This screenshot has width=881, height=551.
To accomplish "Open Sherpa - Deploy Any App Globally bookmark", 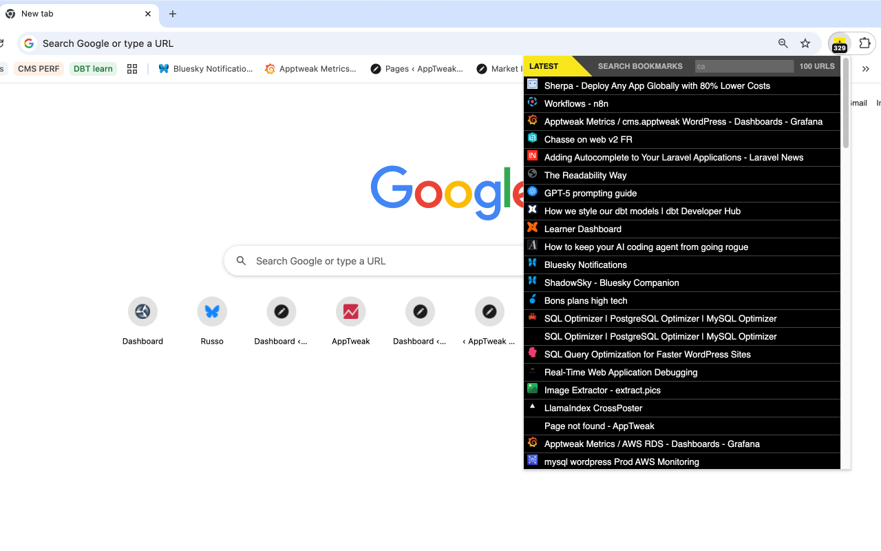I will [x=682, y=85].
